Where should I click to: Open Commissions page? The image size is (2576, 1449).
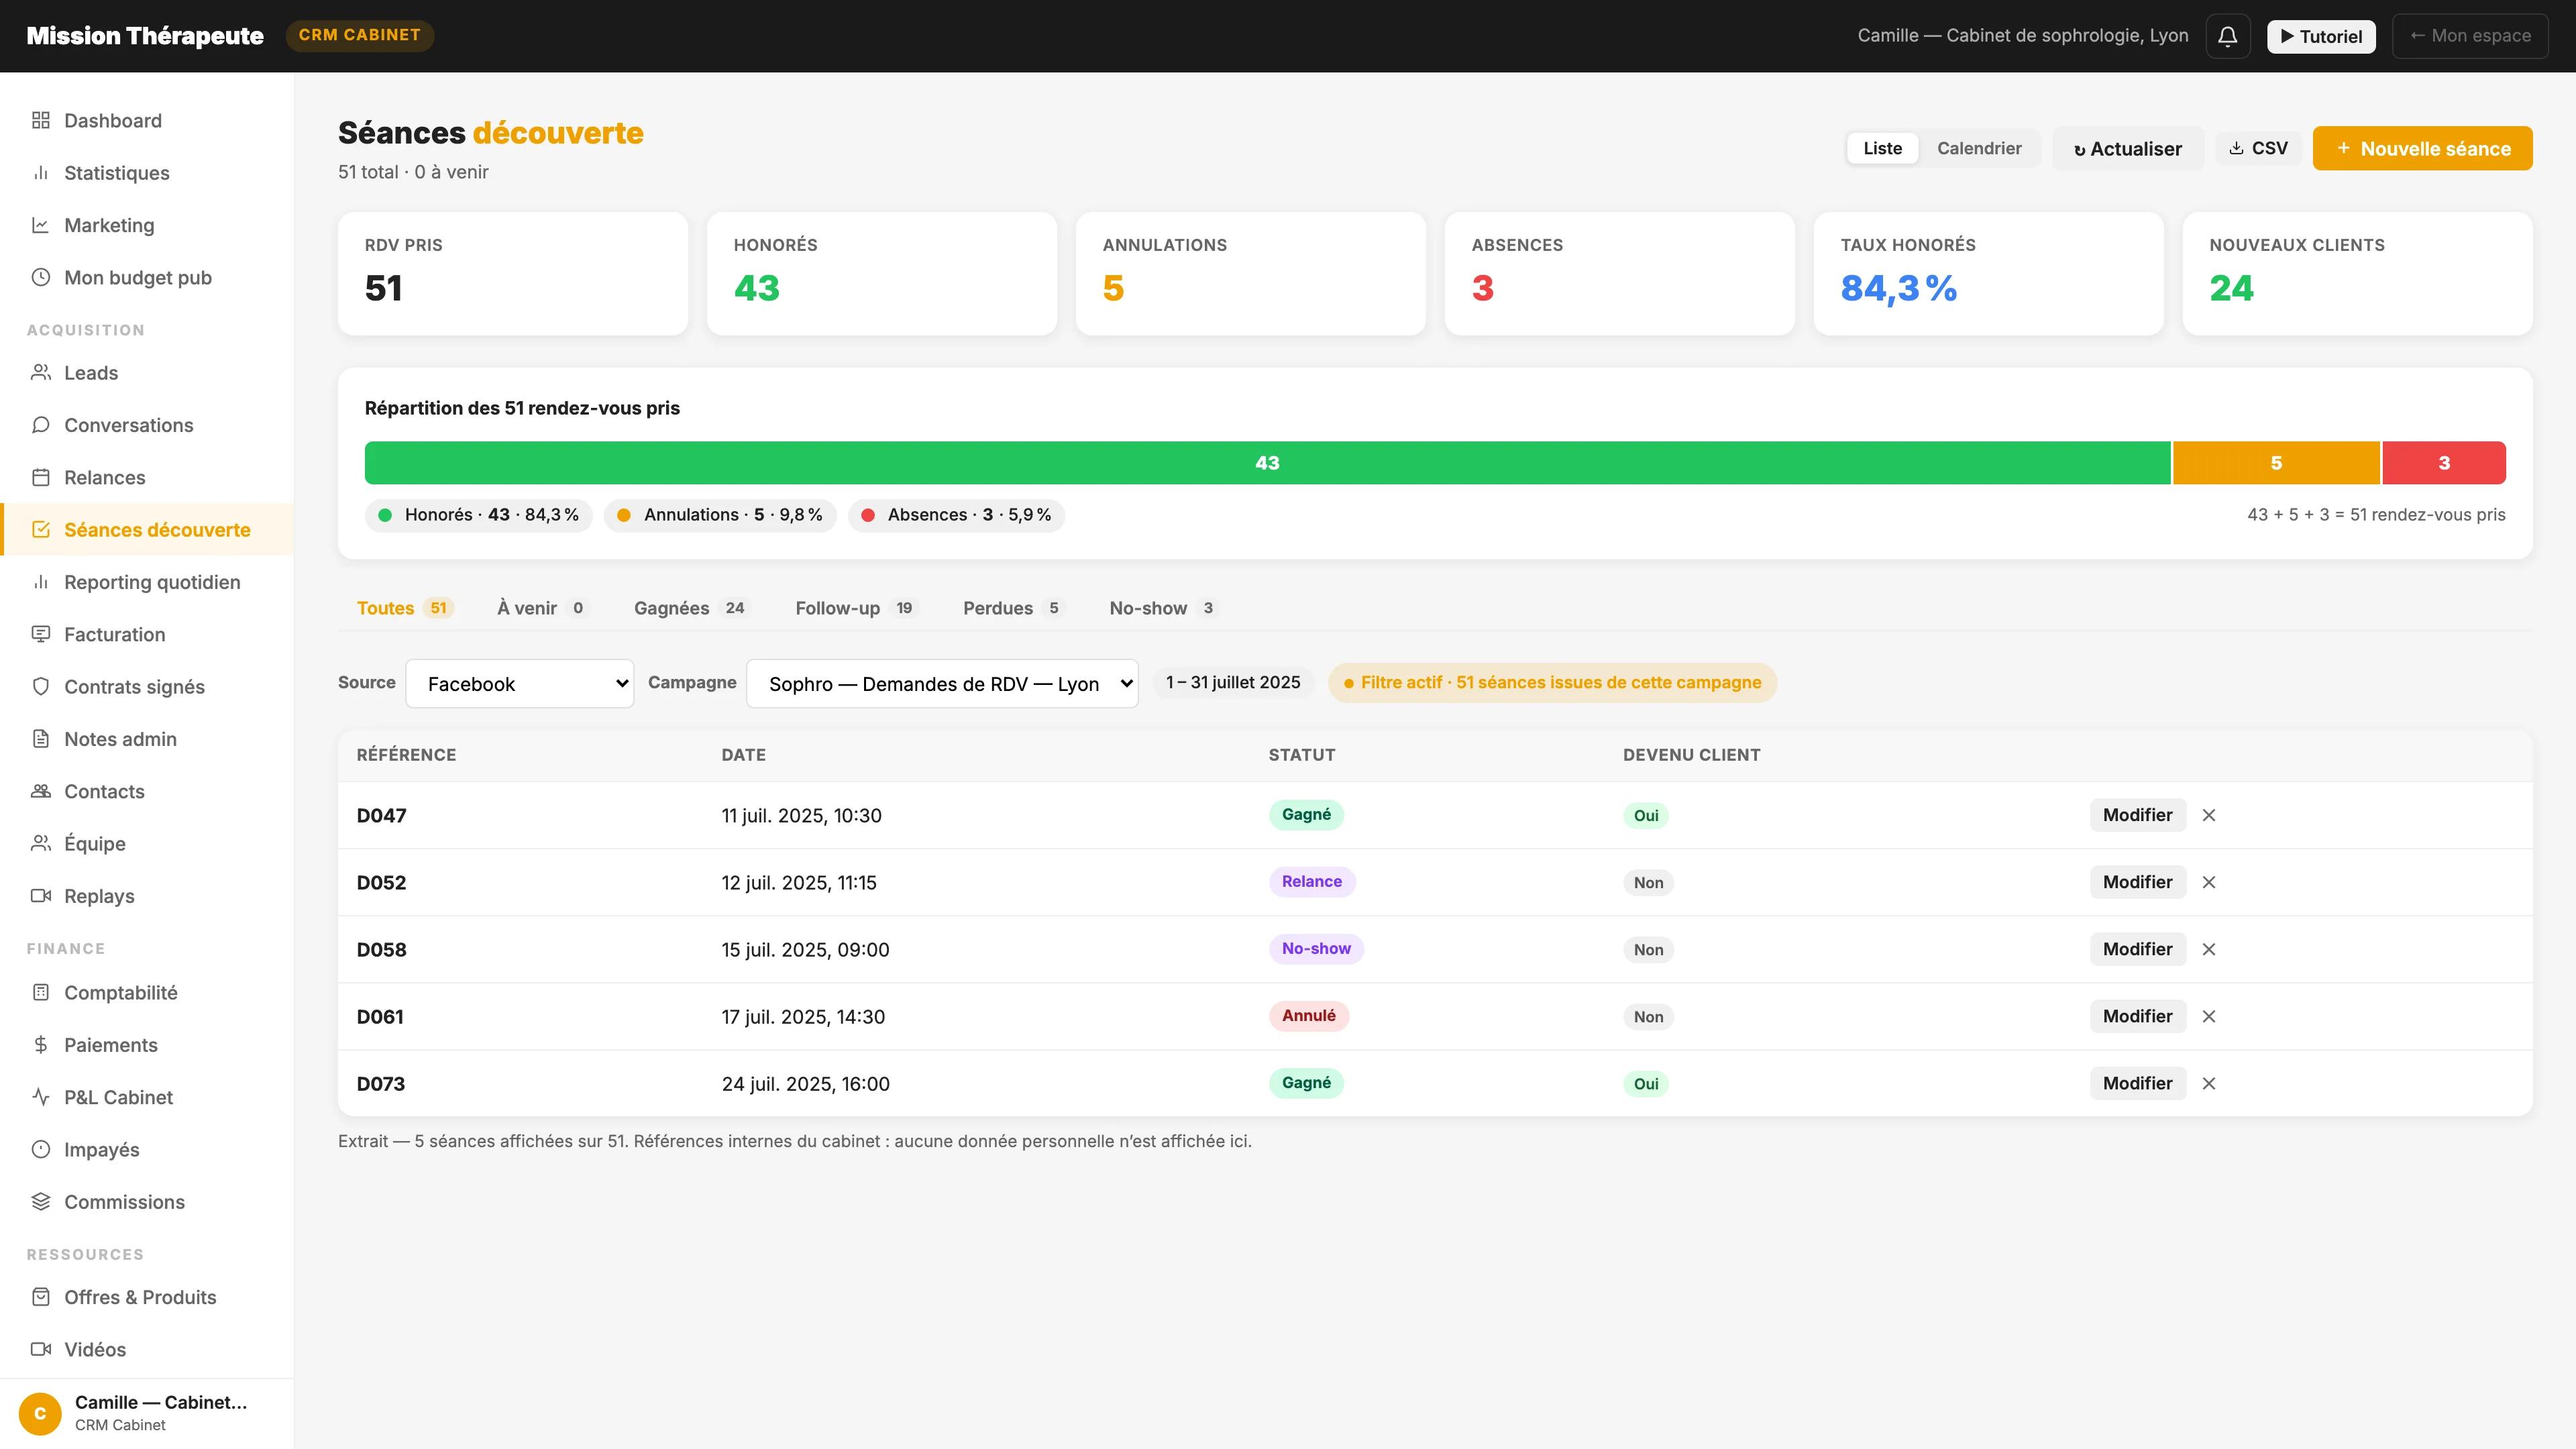point(147,1202)
